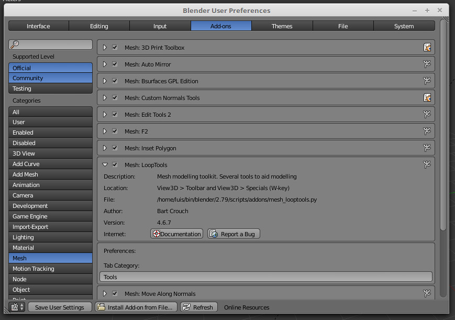Switch to the Themes tab
455x320 pixels.
[282, 26]
